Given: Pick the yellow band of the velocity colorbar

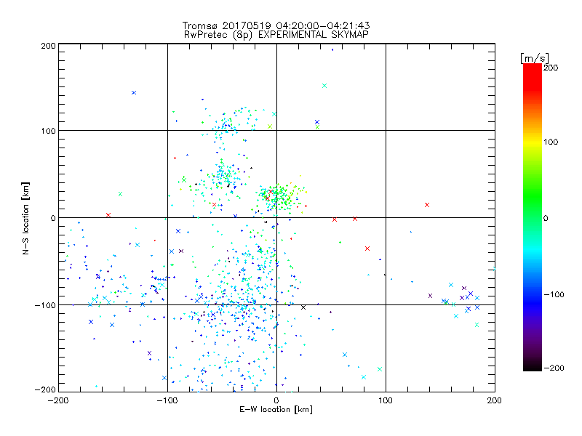Looking at the screenshot, I should 533,142.
